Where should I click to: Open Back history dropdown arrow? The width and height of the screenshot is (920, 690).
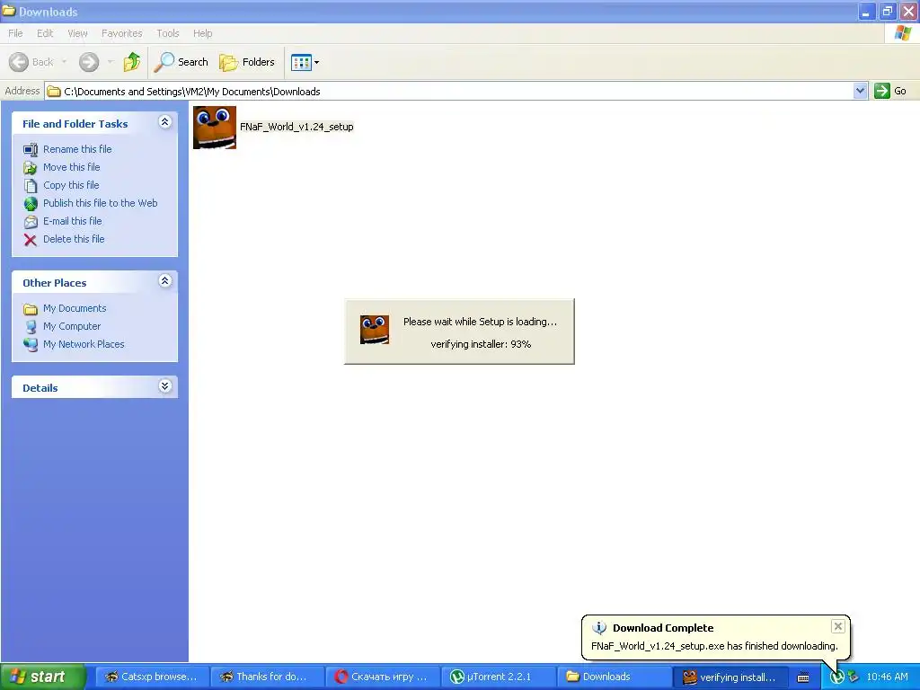pos(64,62)
